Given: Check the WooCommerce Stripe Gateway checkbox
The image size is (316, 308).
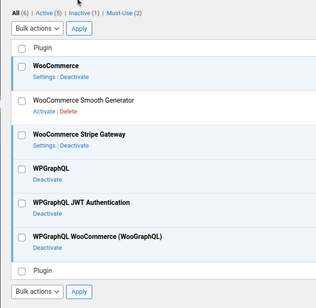Looking at the screenshot, I should pos(22,135).
